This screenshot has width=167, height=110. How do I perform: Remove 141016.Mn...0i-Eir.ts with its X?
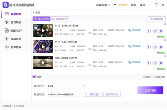pyautogui.click(x=165, y=24)
